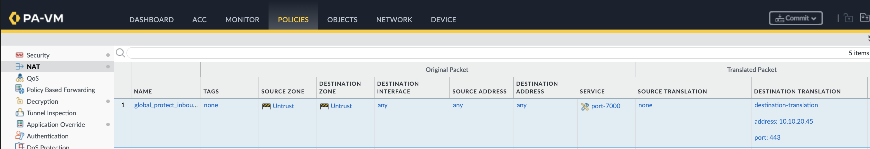
Task: Go to the Objects tab
Action: 342,20
